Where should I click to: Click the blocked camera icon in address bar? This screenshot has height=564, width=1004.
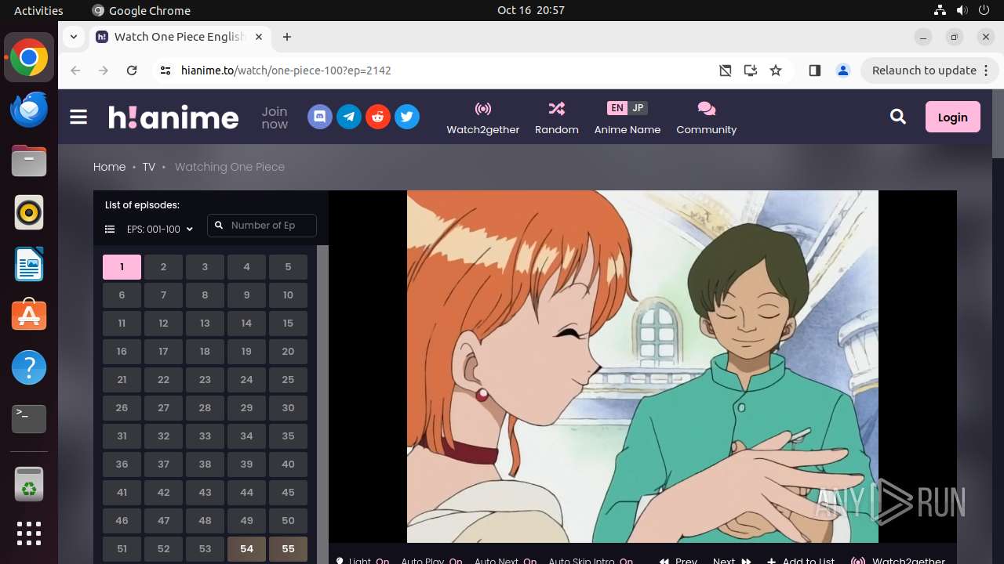tap(726, 70)
